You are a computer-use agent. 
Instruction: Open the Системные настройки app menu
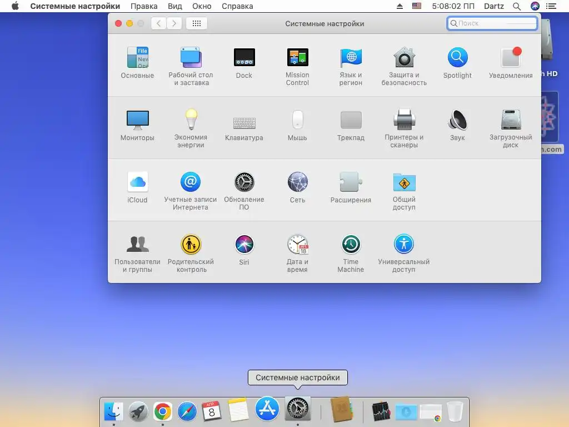click(75, 6)
